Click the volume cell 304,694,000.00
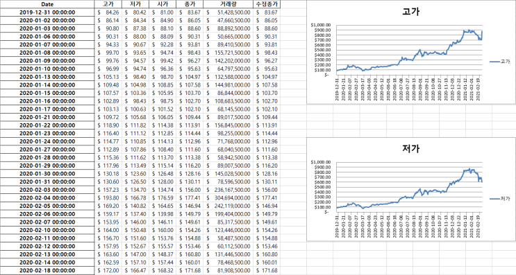Image resolution: width=516 pixels, height=275 pixels. 228,198
